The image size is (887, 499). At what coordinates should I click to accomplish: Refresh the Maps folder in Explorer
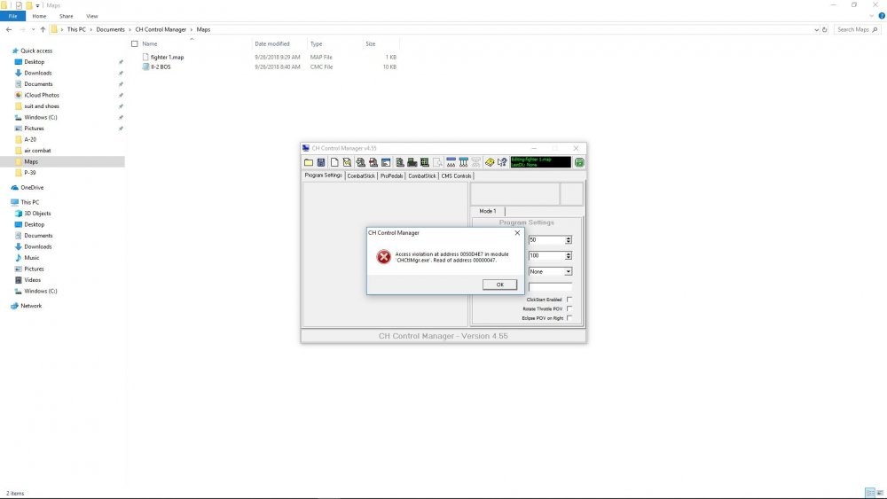click(x=824, y=29)
